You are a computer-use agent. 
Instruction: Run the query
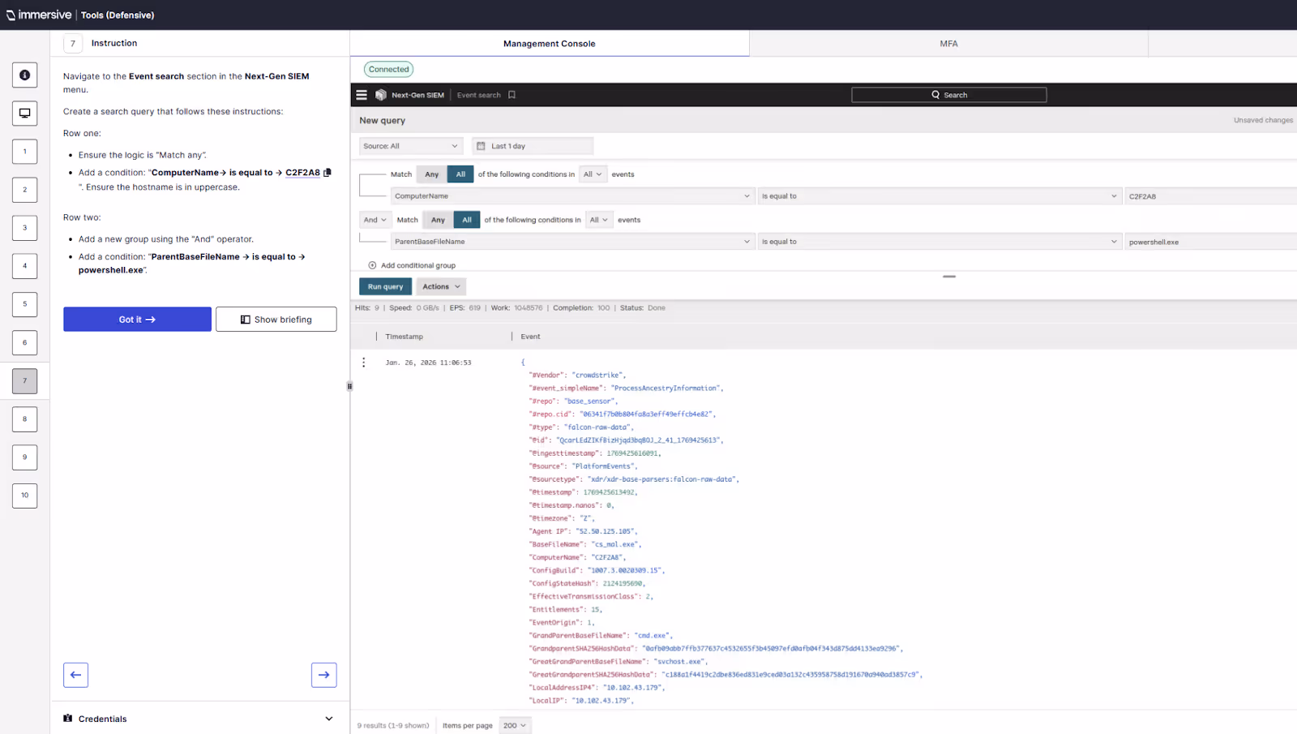(x=385, y=286)
